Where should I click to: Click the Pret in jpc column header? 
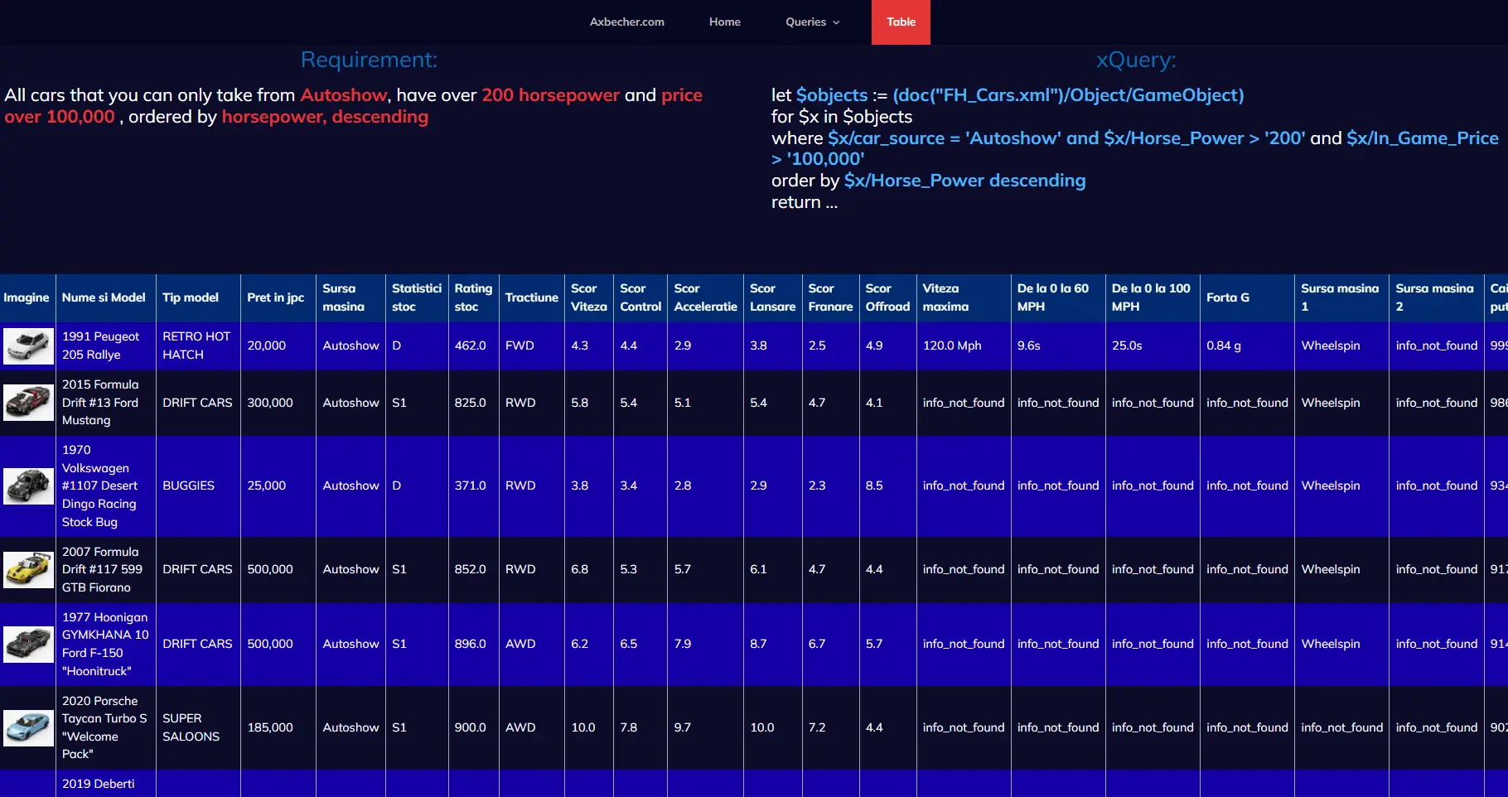275,297
